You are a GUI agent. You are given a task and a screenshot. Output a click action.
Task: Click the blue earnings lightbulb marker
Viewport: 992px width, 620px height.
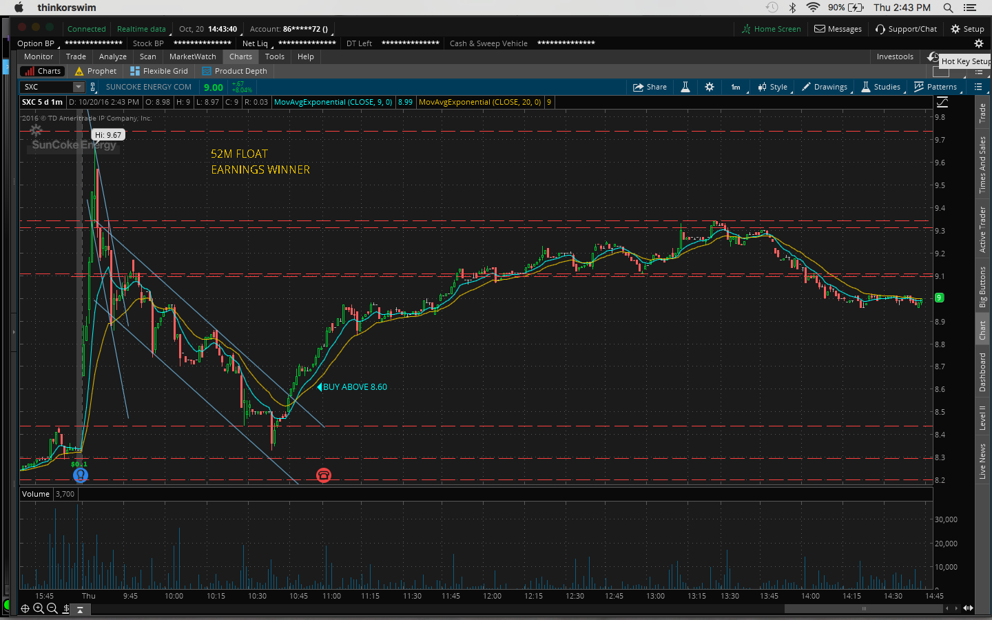click(x=81, y=475)
